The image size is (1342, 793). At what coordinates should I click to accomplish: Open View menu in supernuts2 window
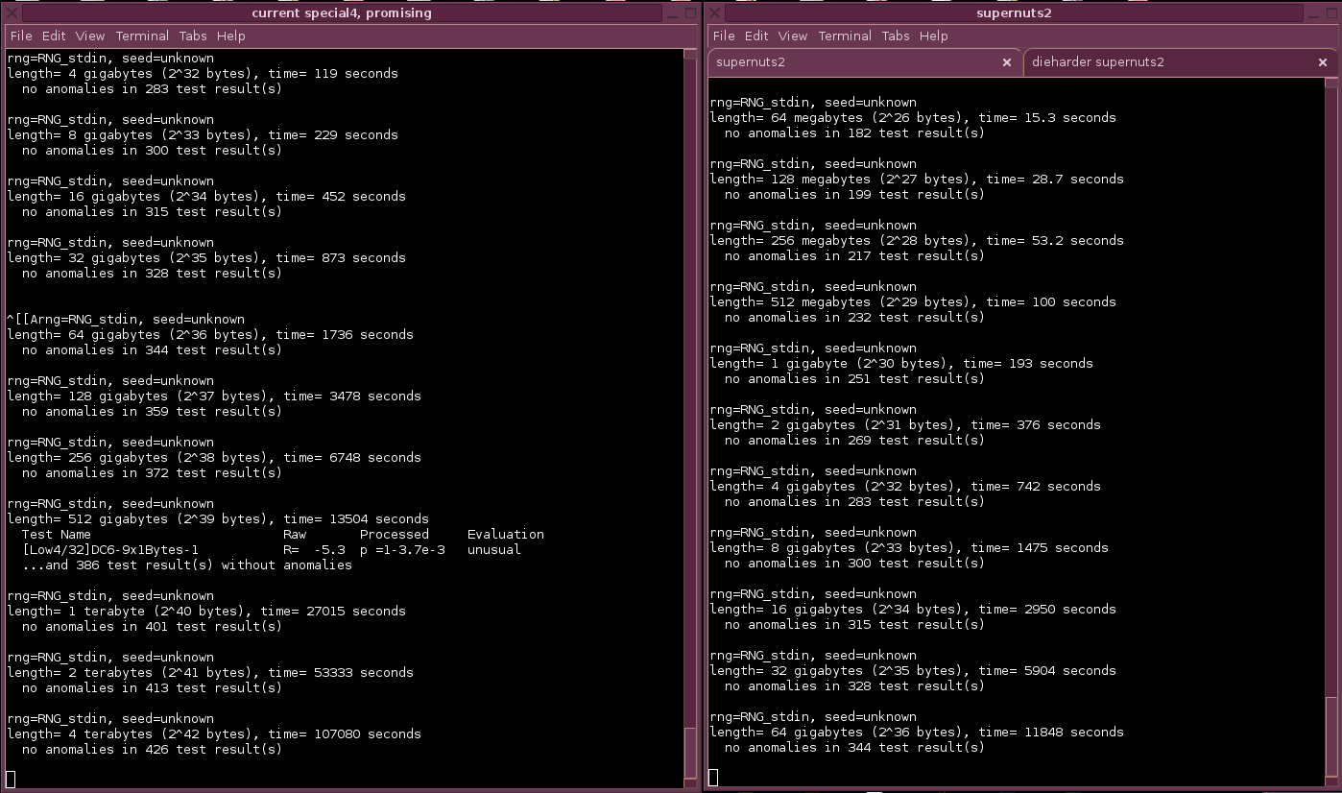[x=793, y=36]
